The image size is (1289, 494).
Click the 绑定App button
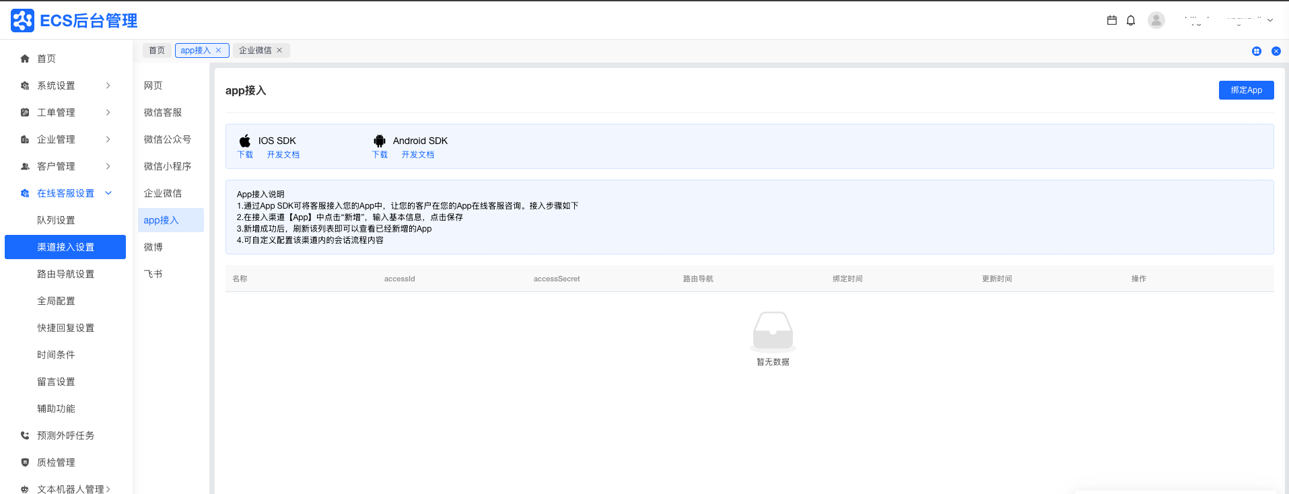(1246, 90)
